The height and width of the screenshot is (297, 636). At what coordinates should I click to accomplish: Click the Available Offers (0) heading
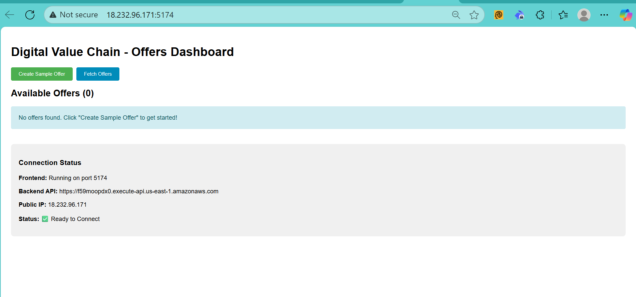(x=52, y=93)
